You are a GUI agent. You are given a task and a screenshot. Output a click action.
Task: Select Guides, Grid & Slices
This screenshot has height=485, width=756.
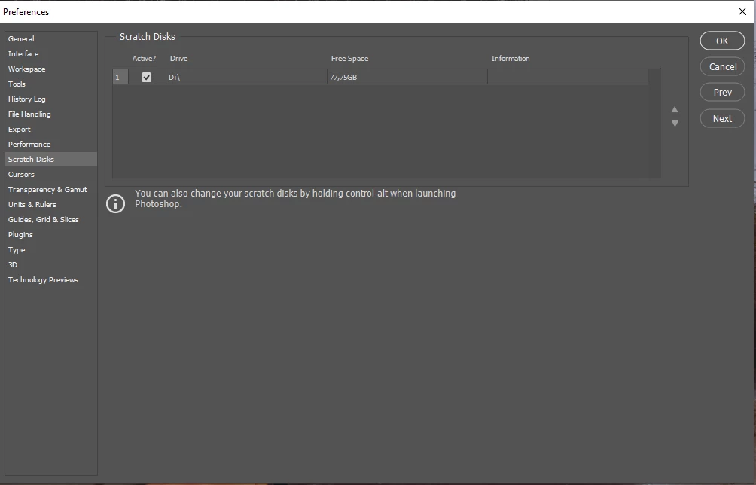(x=51, y=219)
